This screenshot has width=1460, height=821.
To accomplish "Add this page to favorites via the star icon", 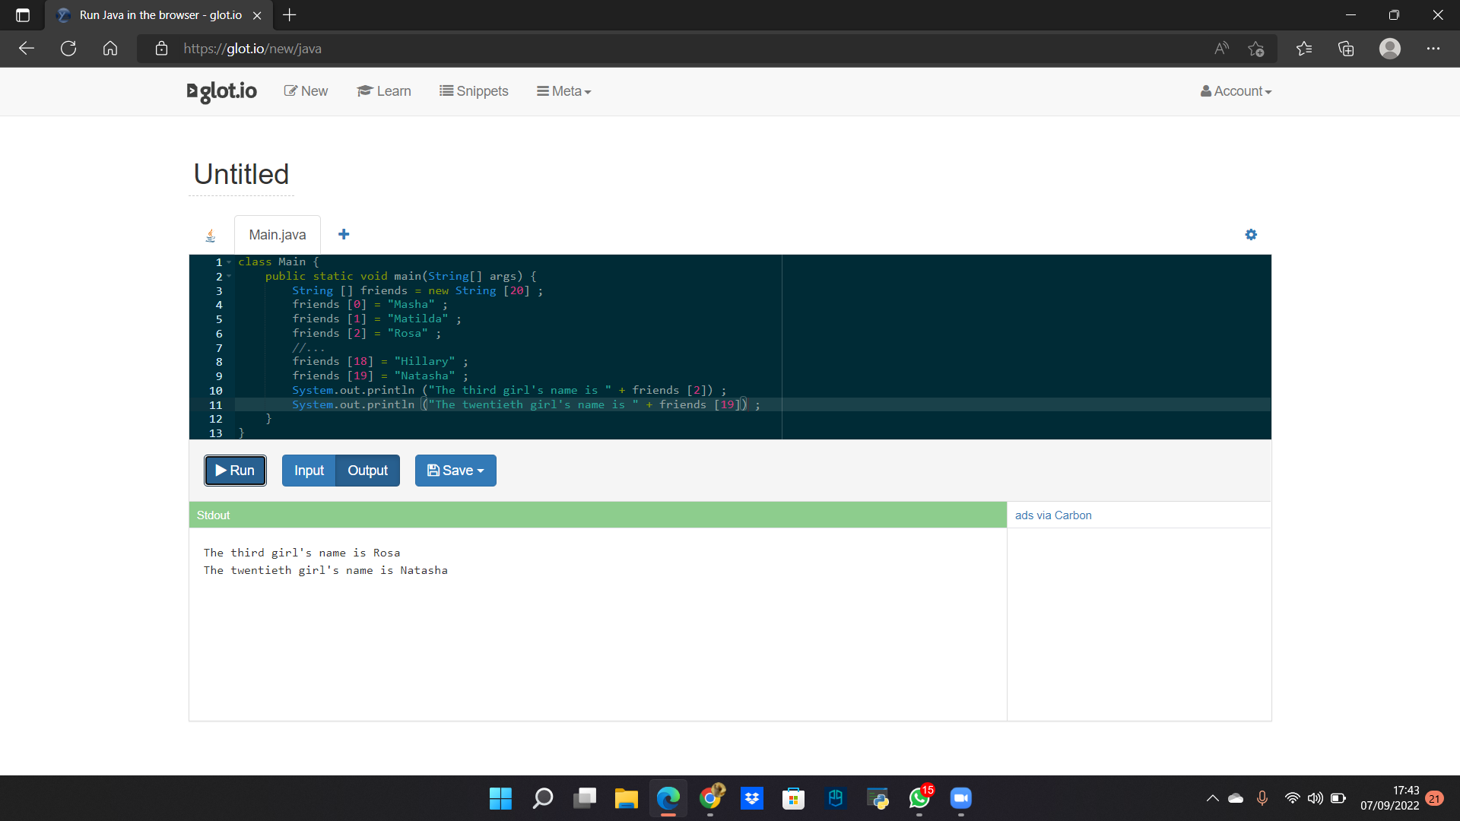I will 1256,48.
